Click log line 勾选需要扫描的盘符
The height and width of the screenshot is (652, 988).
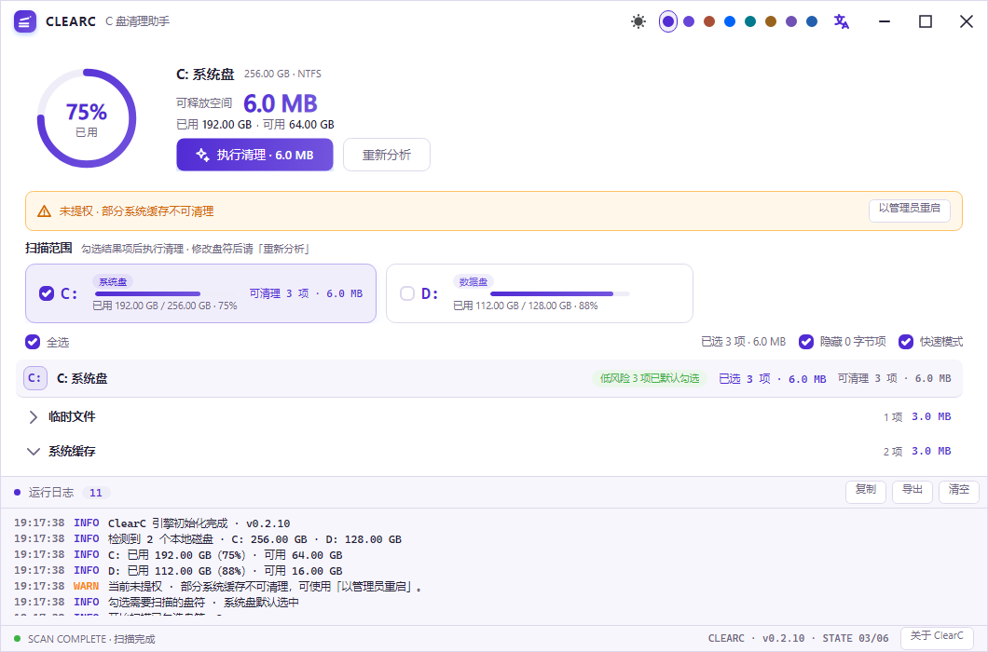tap(203, 603)
